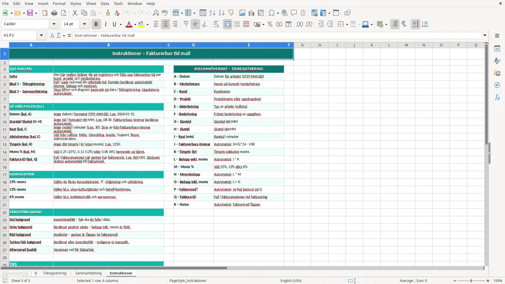
Task: Open the Function Wizard fx icon
Action: click(53, 35)
